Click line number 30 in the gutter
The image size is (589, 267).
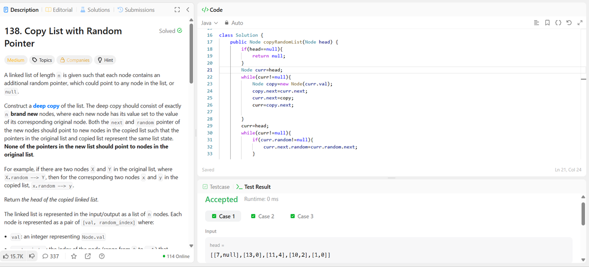(x=210, y=133)
